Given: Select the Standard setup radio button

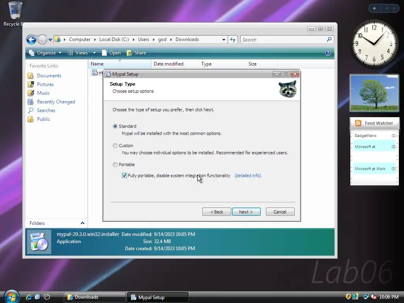Looking at the screenshot, I should 115,126.
